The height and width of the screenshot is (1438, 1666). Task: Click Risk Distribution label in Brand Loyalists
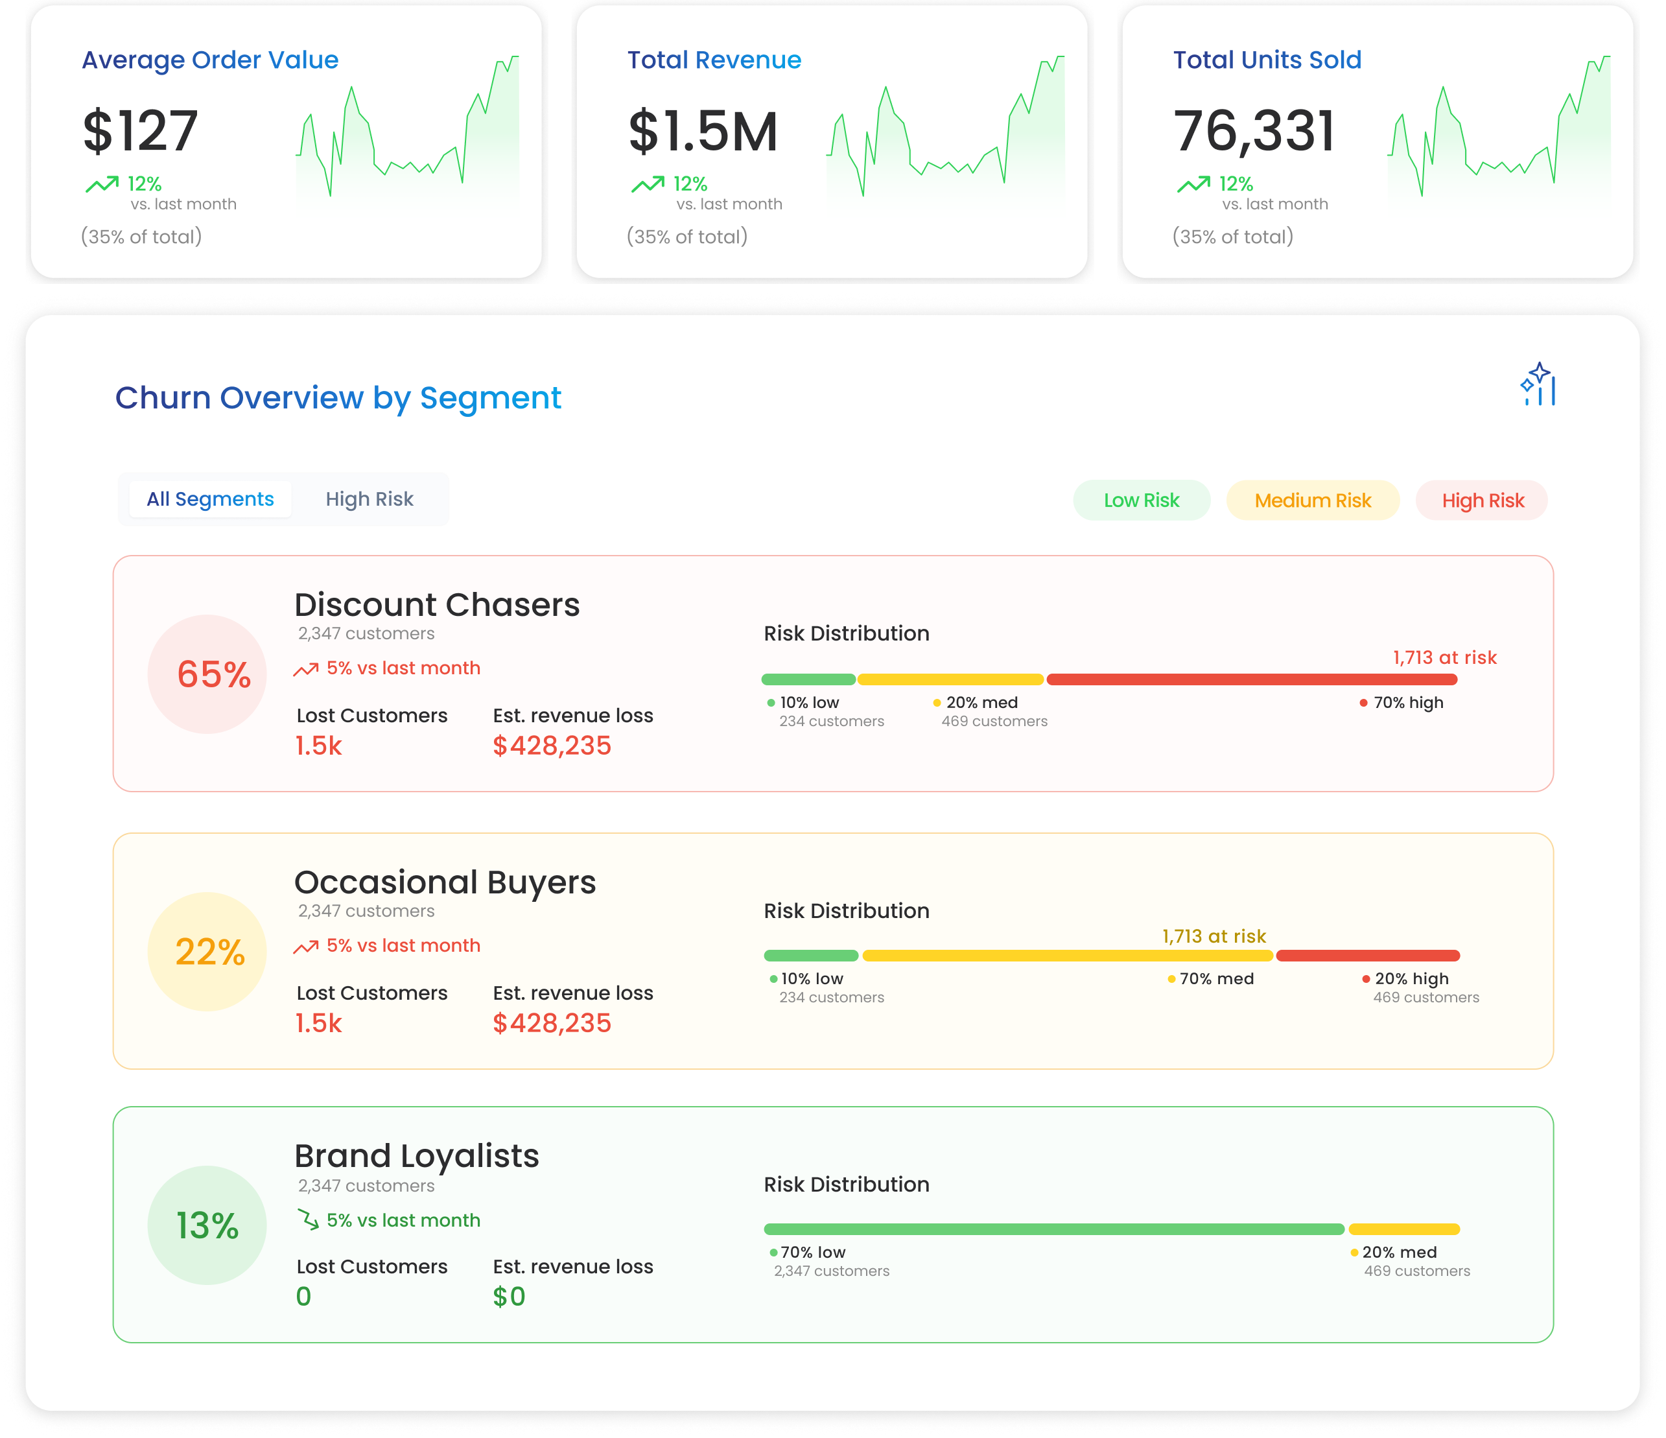pyautogui.click(x=846, y=1185)
